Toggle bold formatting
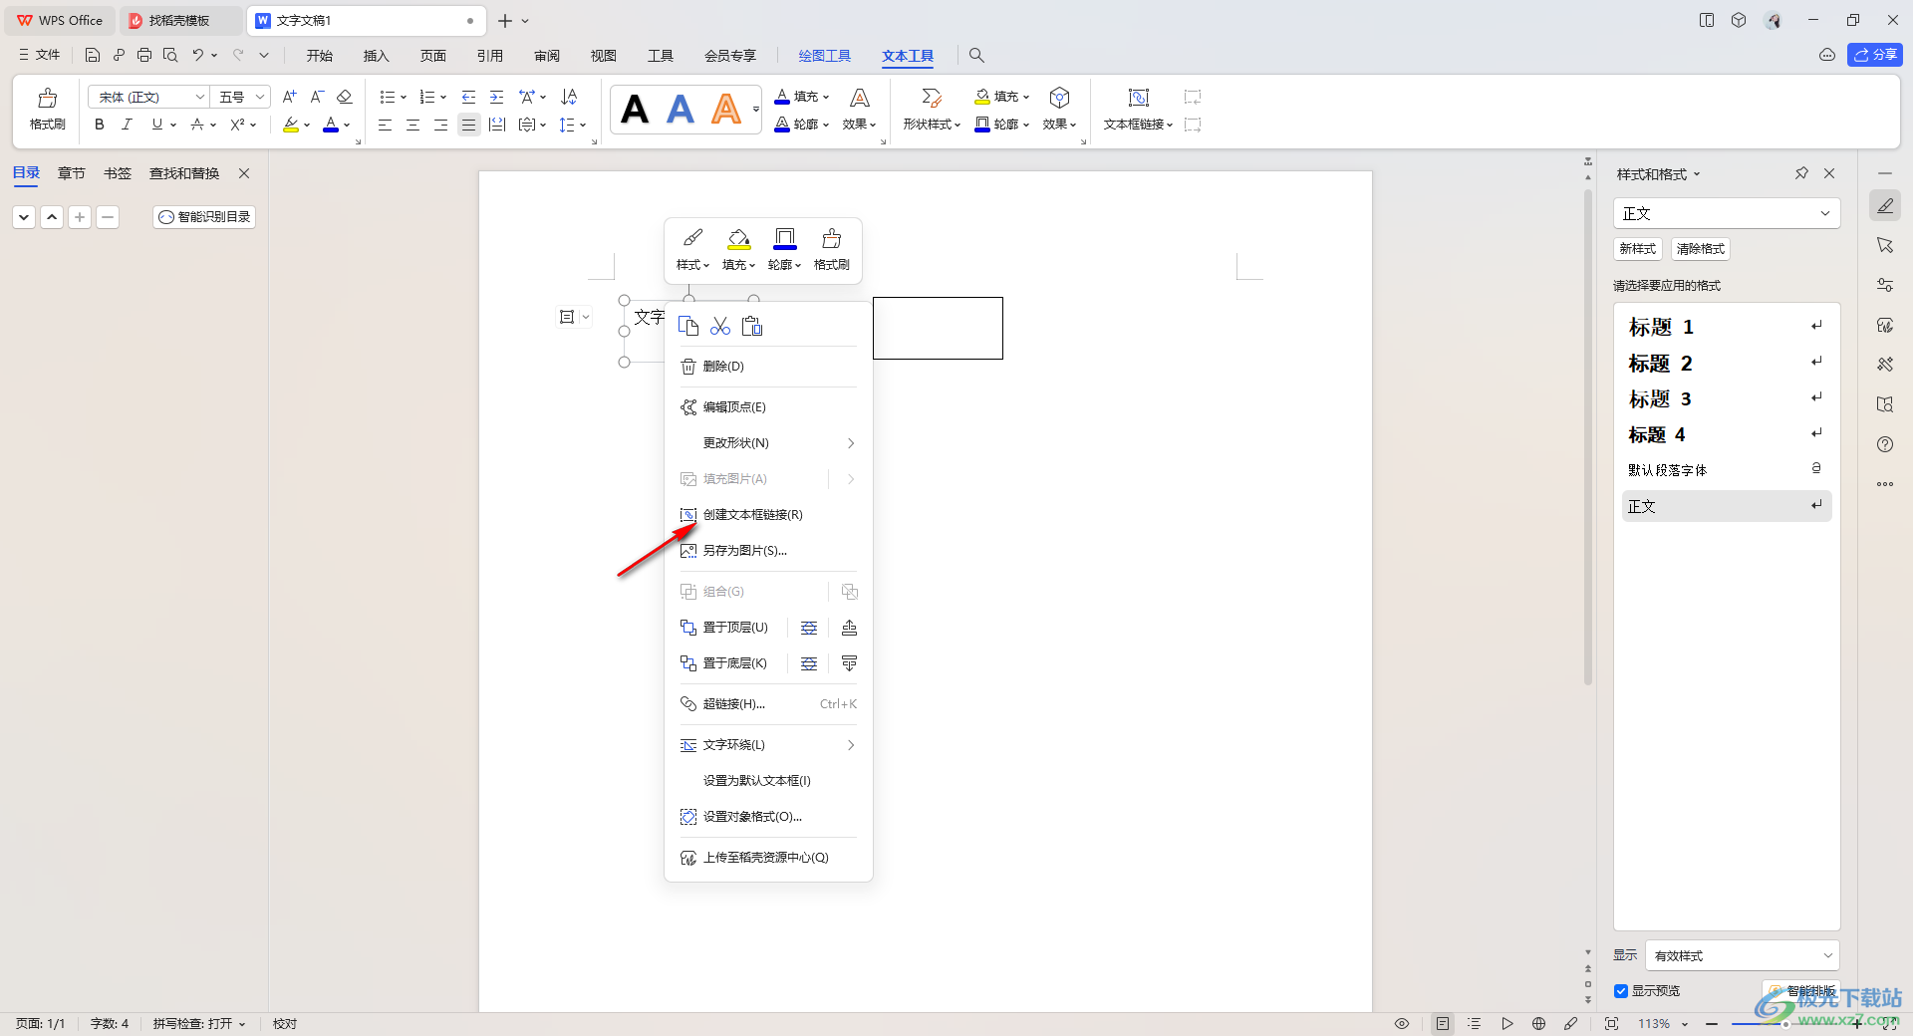 (99, 125)
